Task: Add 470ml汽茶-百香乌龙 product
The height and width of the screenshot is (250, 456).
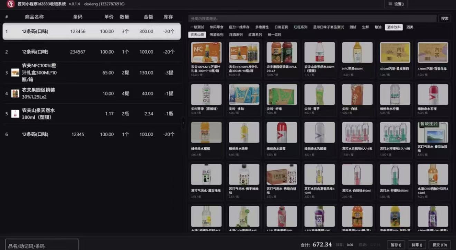Action: [x=433, y=59]
